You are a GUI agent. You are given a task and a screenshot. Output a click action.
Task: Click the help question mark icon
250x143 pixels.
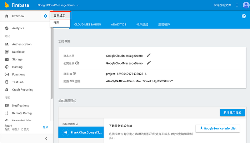click(x=244, y=16)
